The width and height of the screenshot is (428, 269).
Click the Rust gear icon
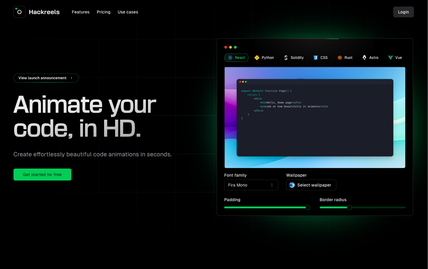point(340,58)
